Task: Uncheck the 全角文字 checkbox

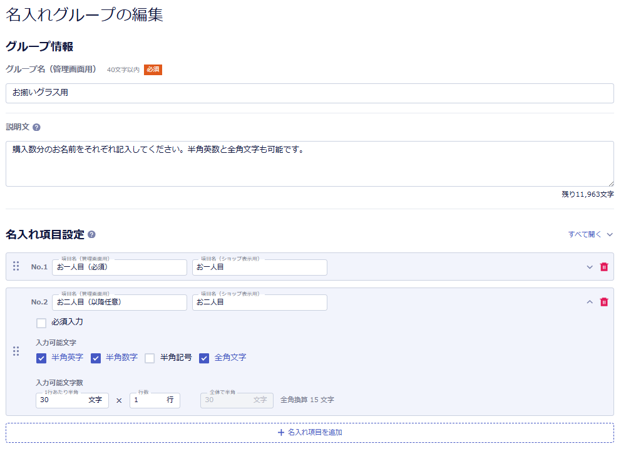Action: coord(204,358)
